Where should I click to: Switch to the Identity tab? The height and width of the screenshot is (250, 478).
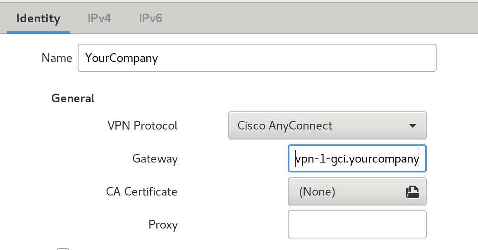pos(38,18)
